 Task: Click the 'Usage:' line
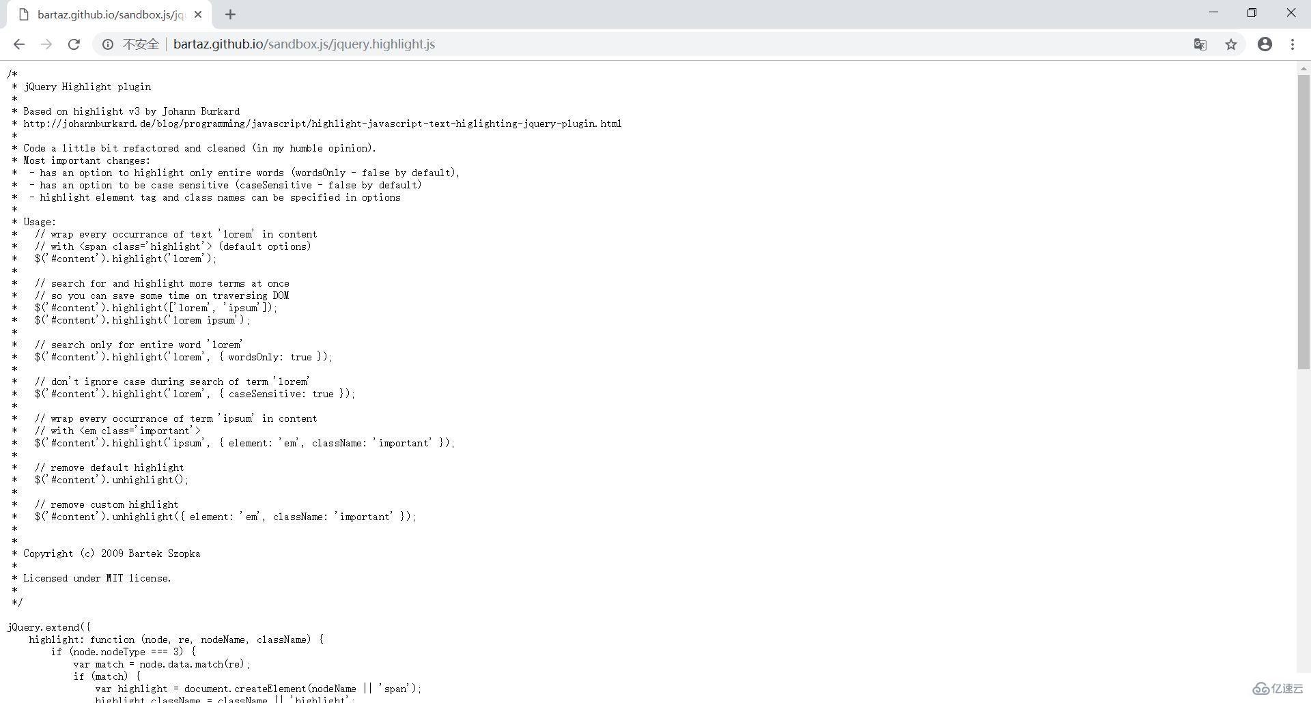tap(40, 222)
